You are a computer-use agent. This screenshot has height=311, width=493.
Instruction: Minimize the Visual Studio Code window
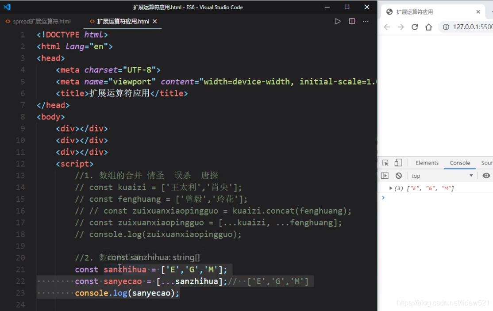(x=327, y=7)
